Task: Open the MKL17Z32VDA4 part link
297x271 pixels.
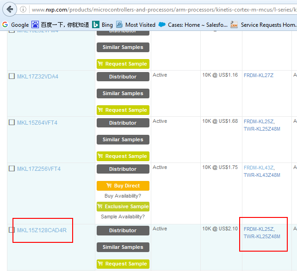Action: 37,77
